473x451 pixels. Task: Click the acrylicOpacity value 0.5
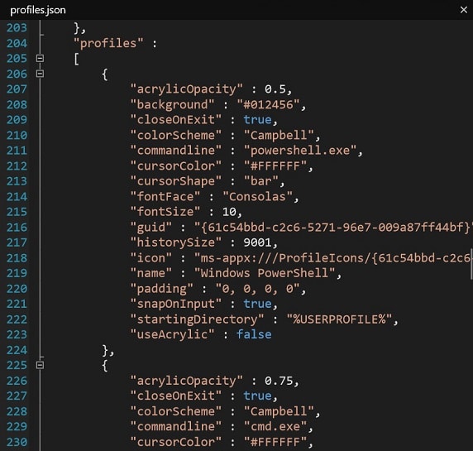[x=275, y=89]
